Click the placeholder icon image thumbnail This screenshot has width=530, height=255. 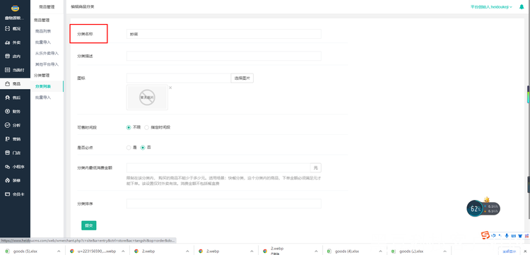pyautogui.click(x=147, y=97)
